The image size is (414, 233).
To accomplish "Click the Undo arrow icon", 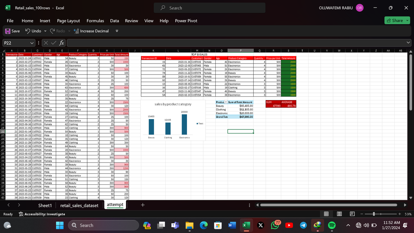I will click(27, 31).
